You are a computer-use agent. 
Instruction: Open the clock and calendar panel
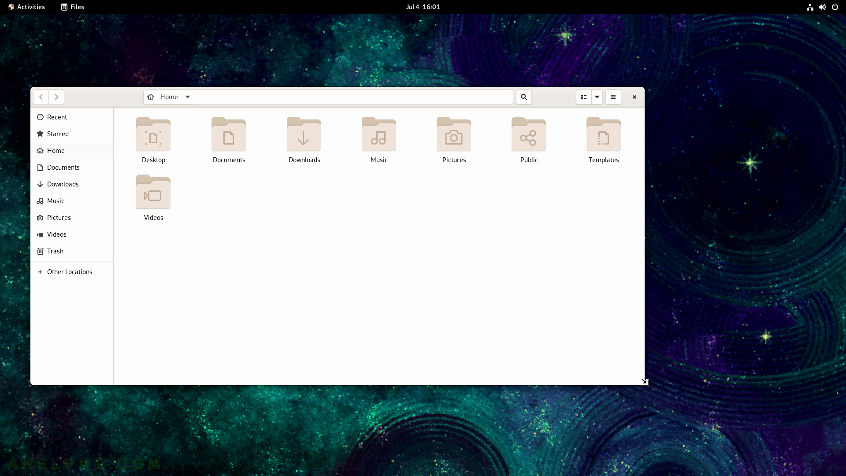click(x=423, y=7)
